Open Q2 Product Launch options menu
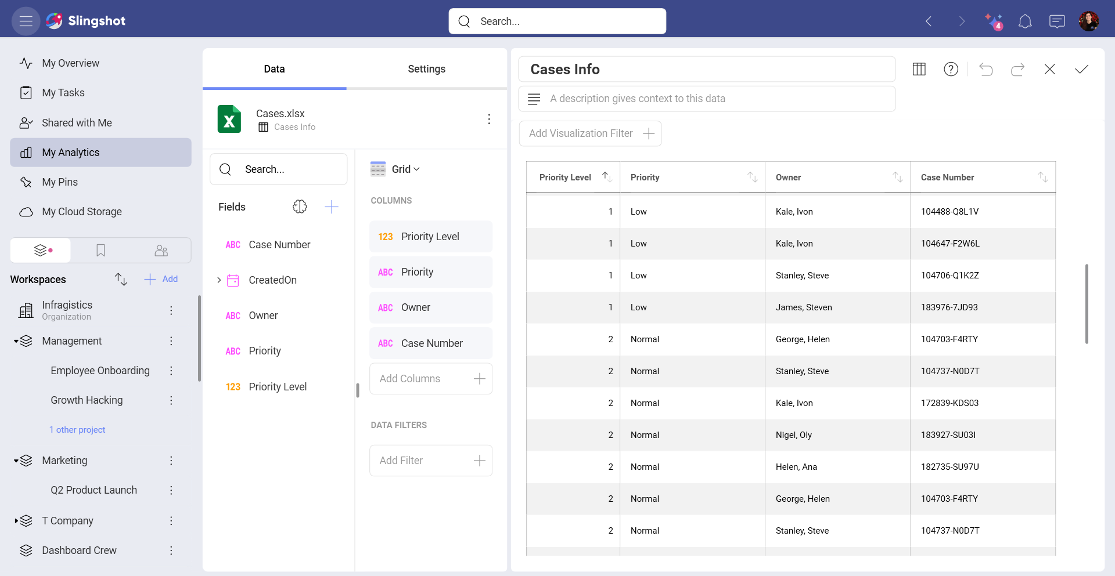Viewport: 1115px width, 576px height. (171, 490)
